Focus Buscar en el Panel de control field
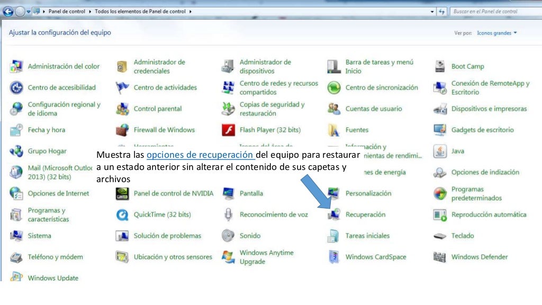 pyautogui.click(x=495, y=12)
